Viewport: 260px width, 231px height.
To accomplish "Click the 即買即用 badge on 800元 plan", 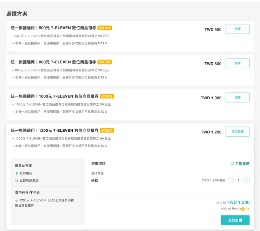I will pyautogui.click(x=105, y=62).
